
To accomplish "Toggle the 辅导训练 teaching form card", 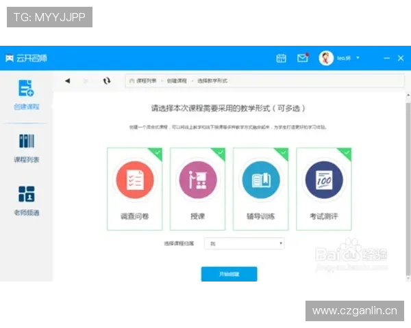I will point(261,189).
